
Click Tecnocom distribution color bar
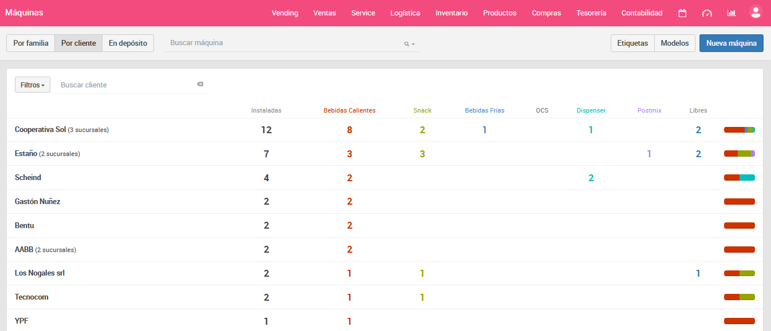coord(740,297)
